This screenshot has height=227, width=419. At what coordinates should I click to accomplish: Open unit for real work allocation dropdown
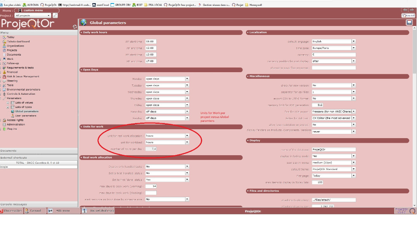pos(187,136)
